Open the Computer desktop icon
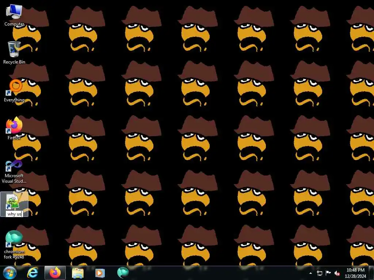Screen dimensions: 374x280 coord(14,12)
